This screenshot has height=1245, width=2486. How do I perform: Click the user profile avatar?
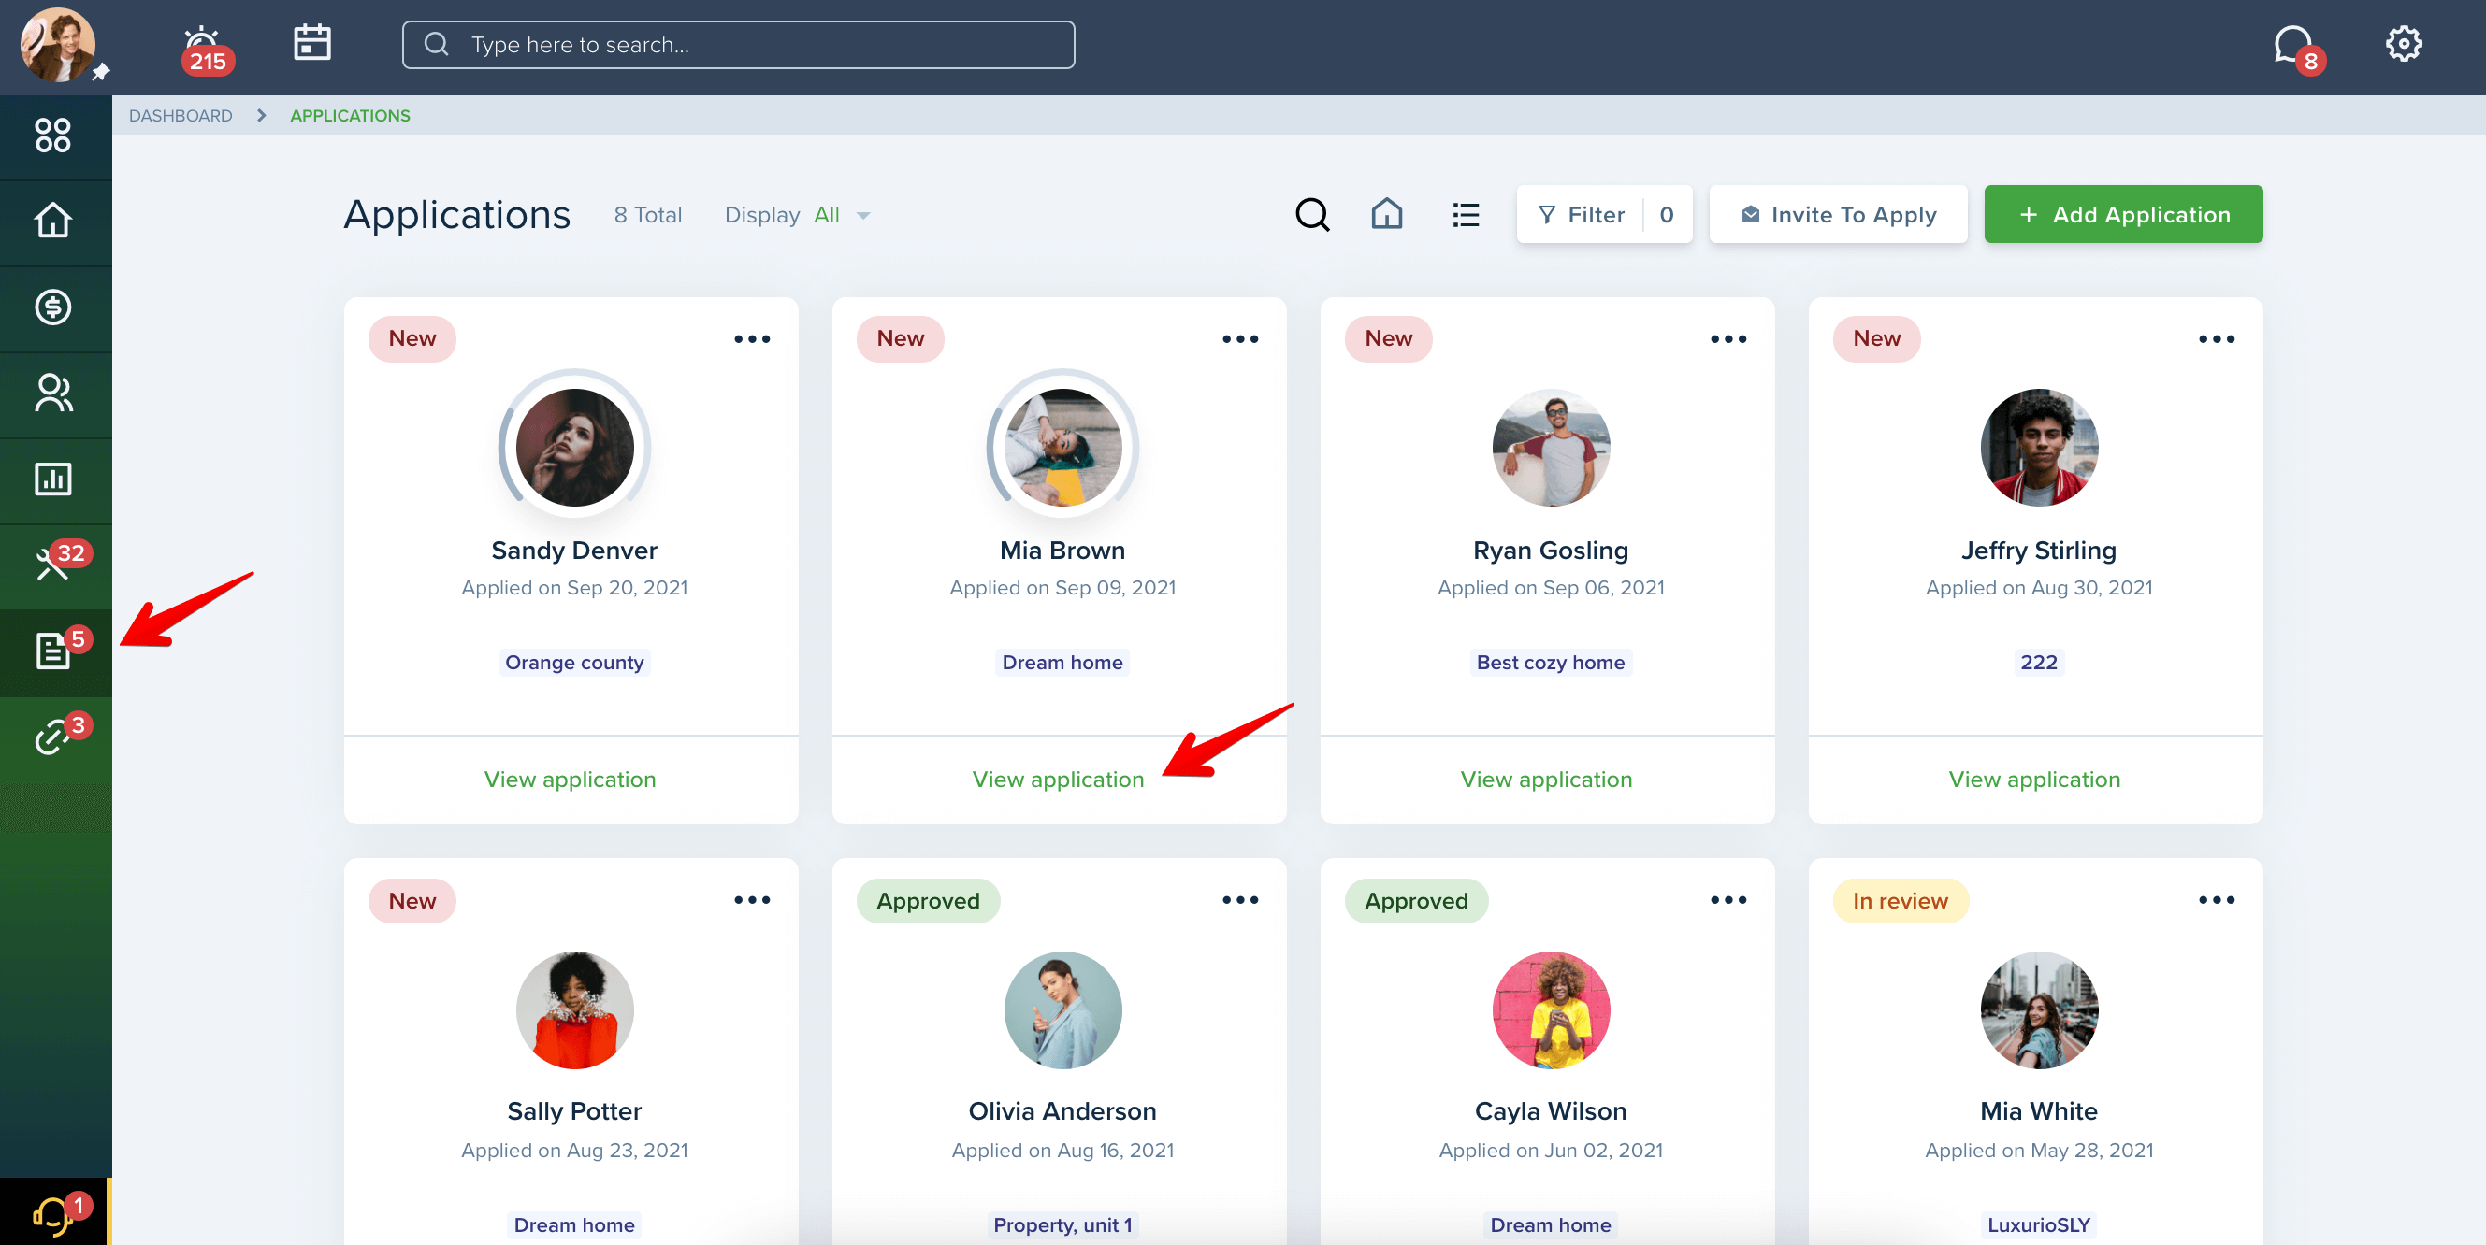coord(58,44)
